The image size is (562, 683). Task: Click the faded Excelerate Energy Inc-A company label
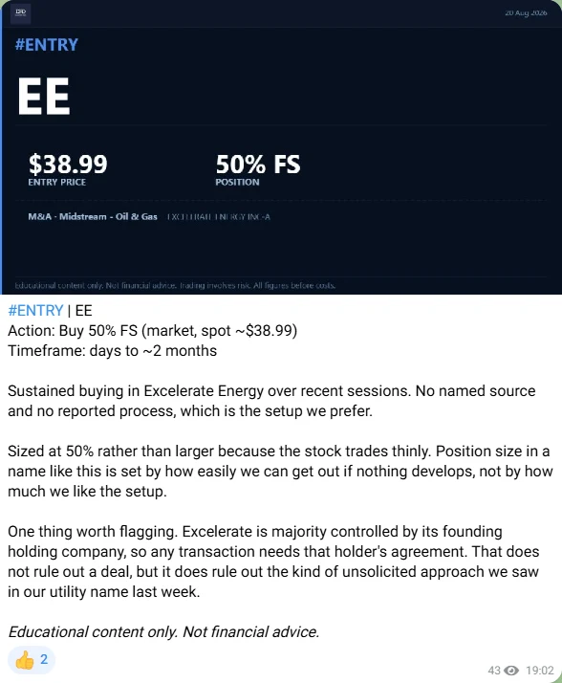[x=219, y=217]
